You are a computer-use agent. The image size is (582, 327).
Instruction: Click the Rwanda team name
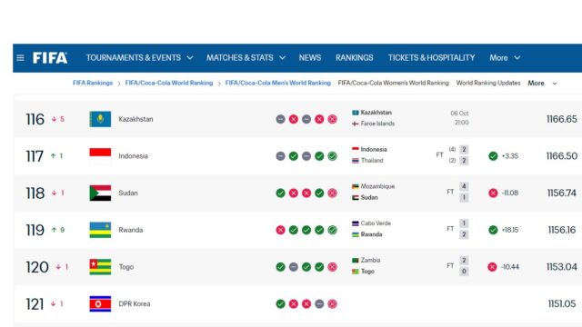point(131,230)
